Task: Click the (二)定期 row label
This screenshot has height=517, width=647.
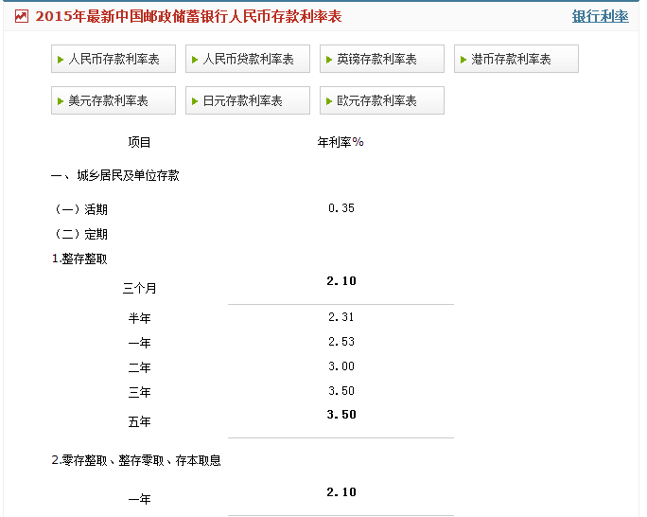Action: [x=81, y=234]
